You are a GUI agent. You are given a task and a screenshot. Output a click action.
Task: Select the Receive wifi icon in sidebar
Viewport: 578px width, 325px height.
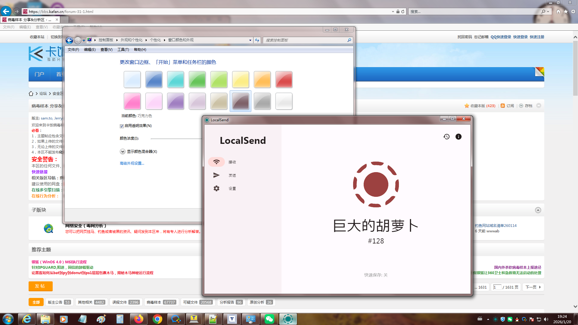(216, 162)
